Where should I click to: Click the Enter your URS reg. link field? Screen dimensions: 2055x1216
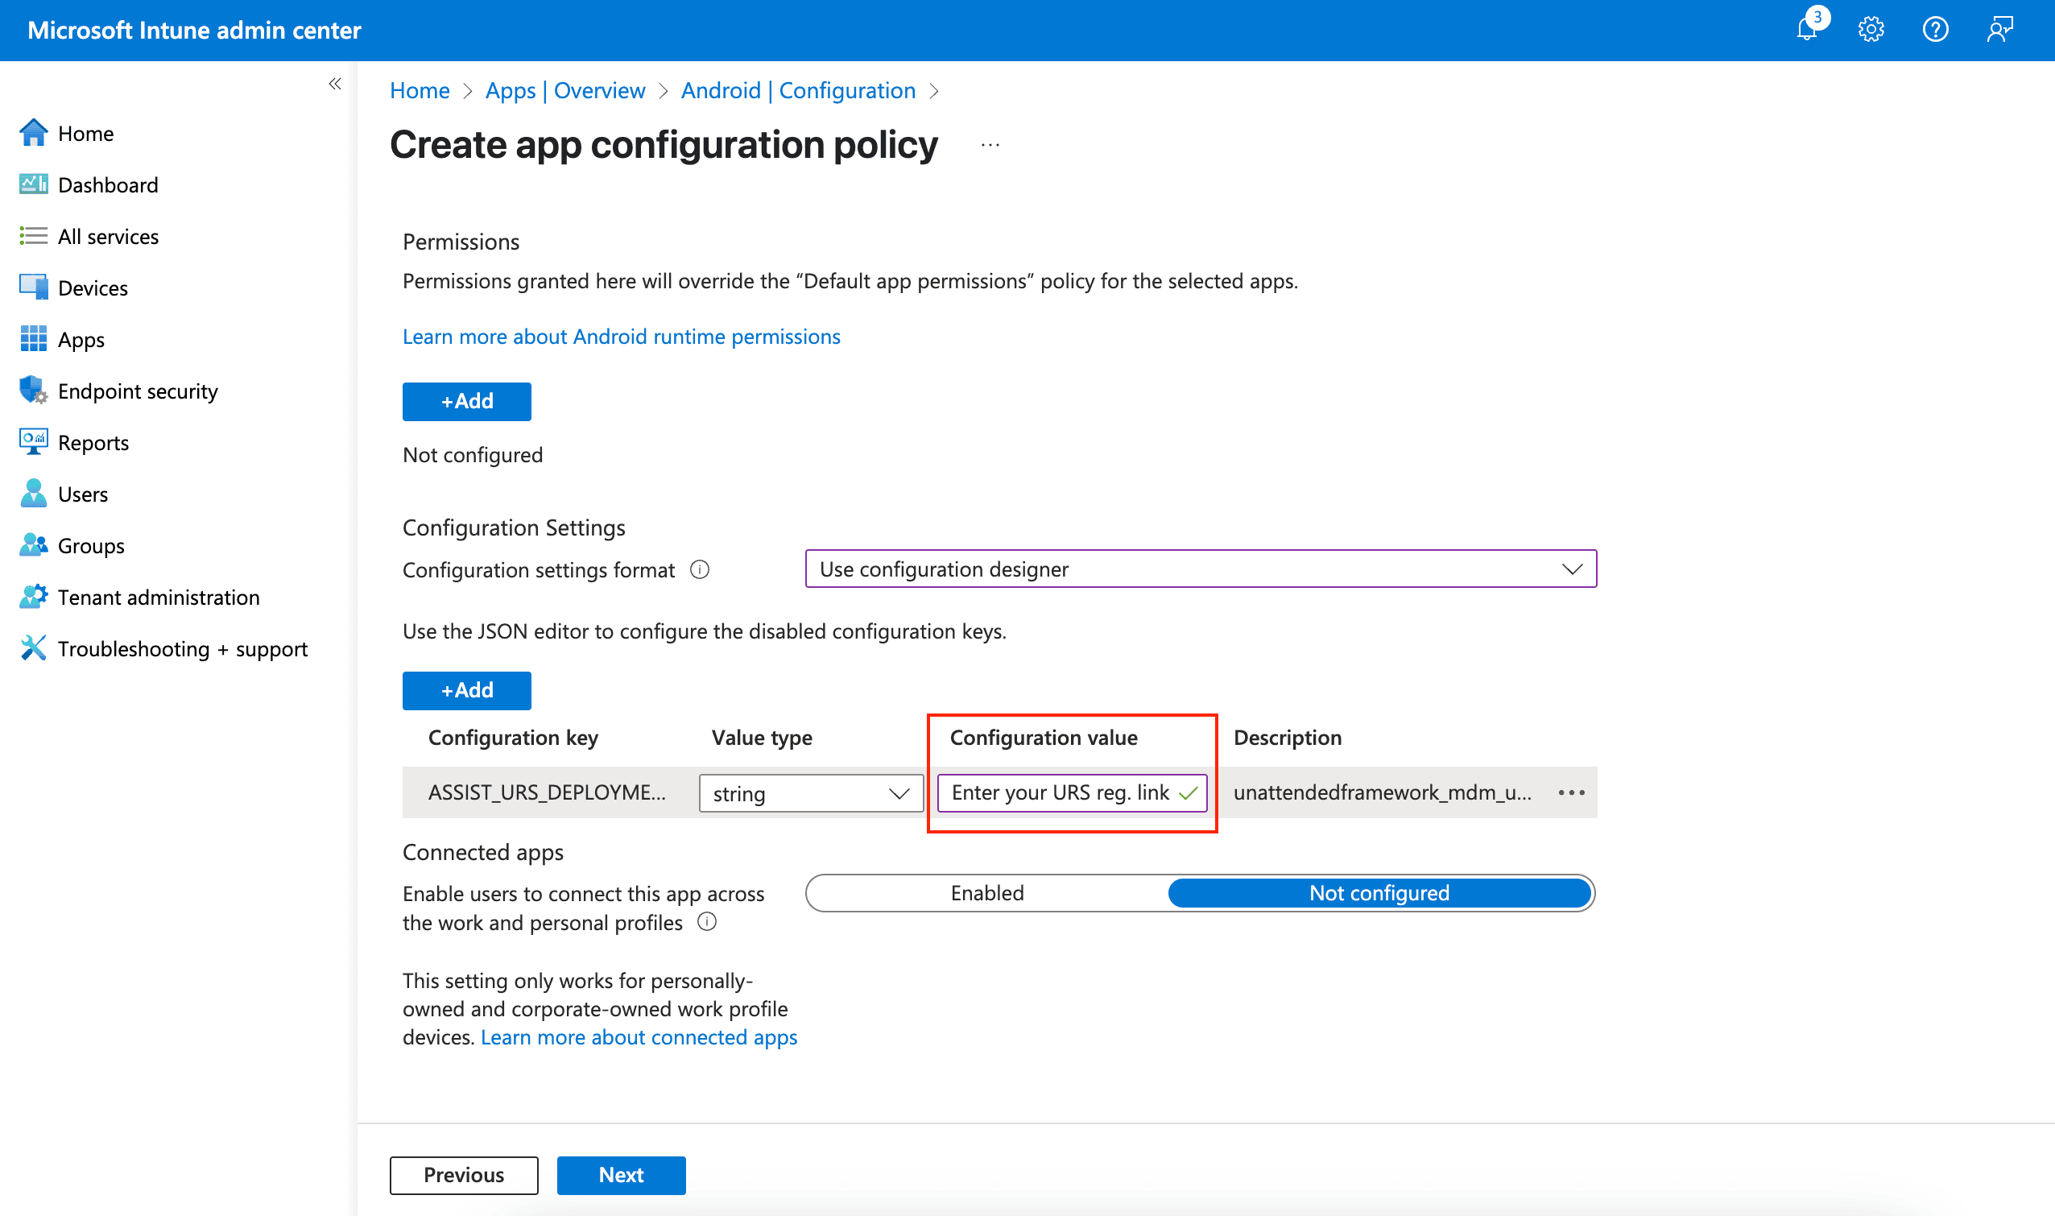tap(1072, 793)
